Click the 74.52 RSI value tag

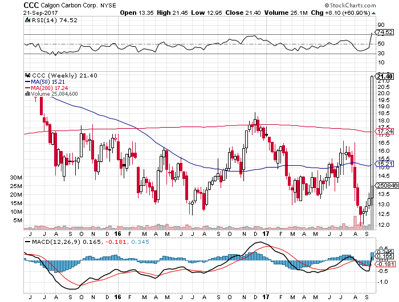click(x=384, y=34)
